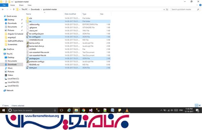The width and height of the screenshot is (202, 130).
Task: Go up one folder level
Action: pos(14,9)
